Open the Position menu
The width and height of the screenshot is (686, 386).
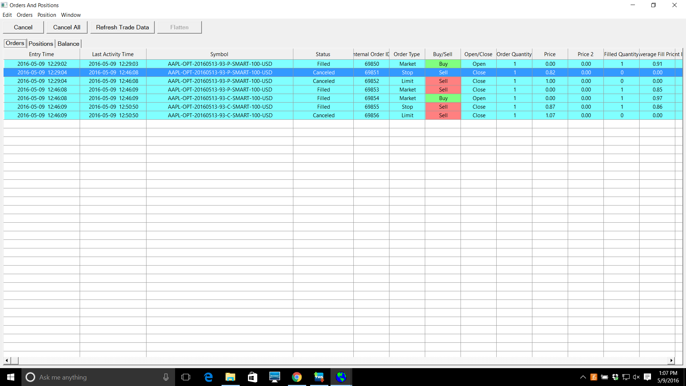coord(47,15)
